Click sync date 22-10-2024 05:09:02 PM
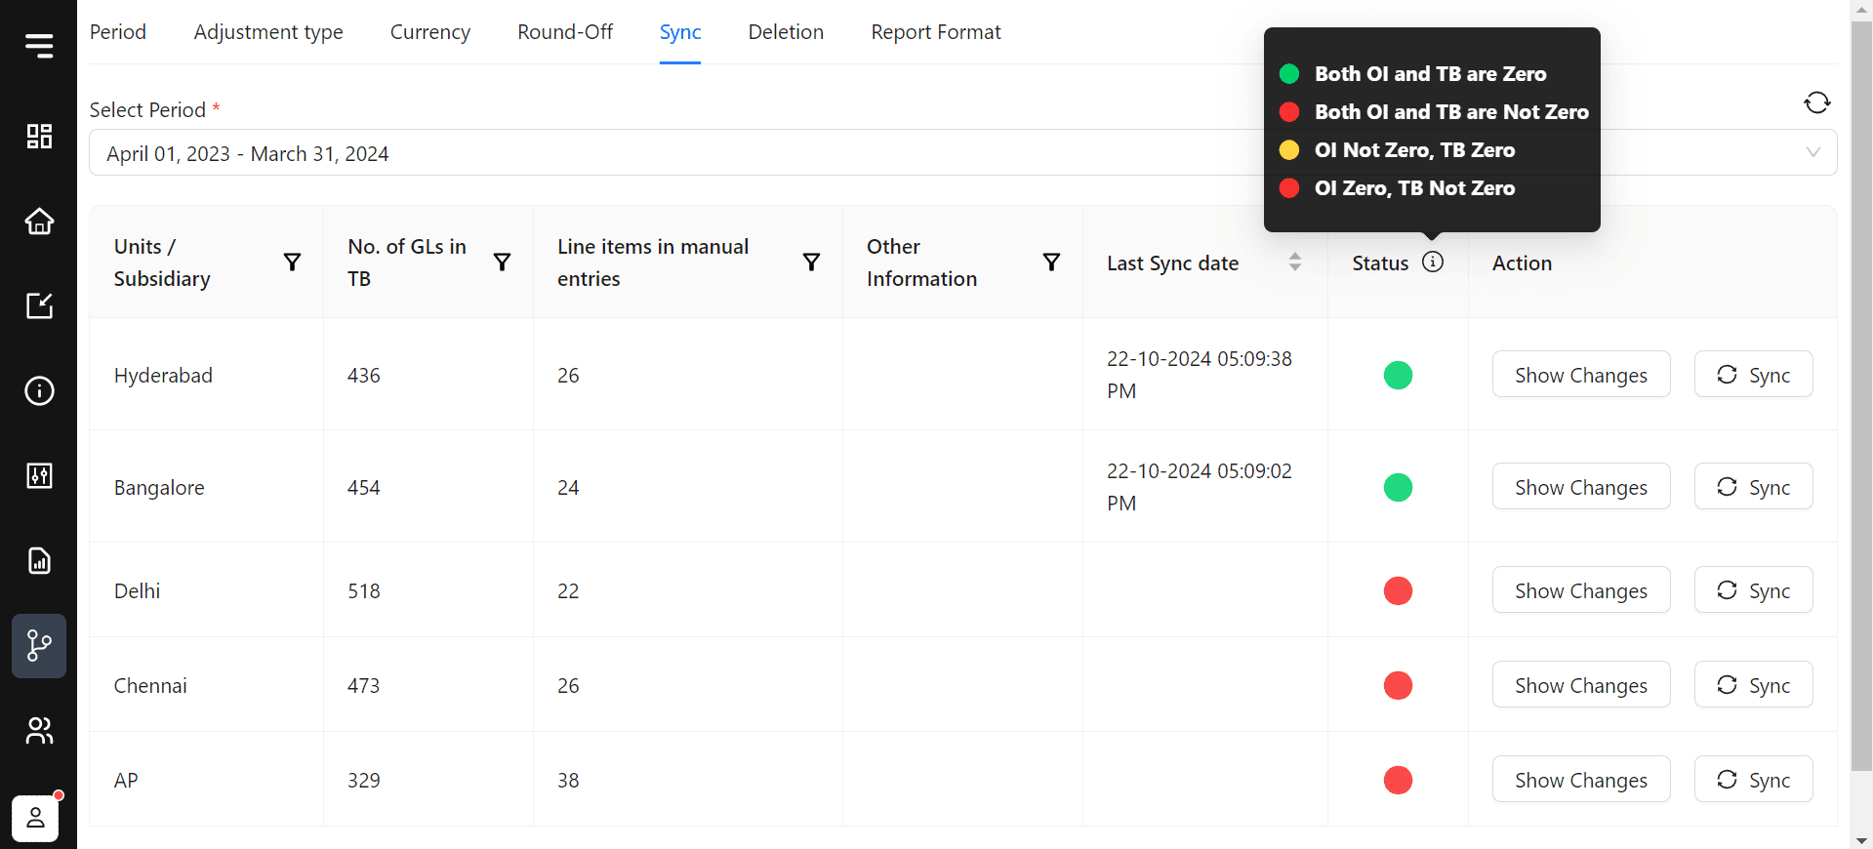The width and height of the screenshot is (1873, 849). tap(1200, 487)
